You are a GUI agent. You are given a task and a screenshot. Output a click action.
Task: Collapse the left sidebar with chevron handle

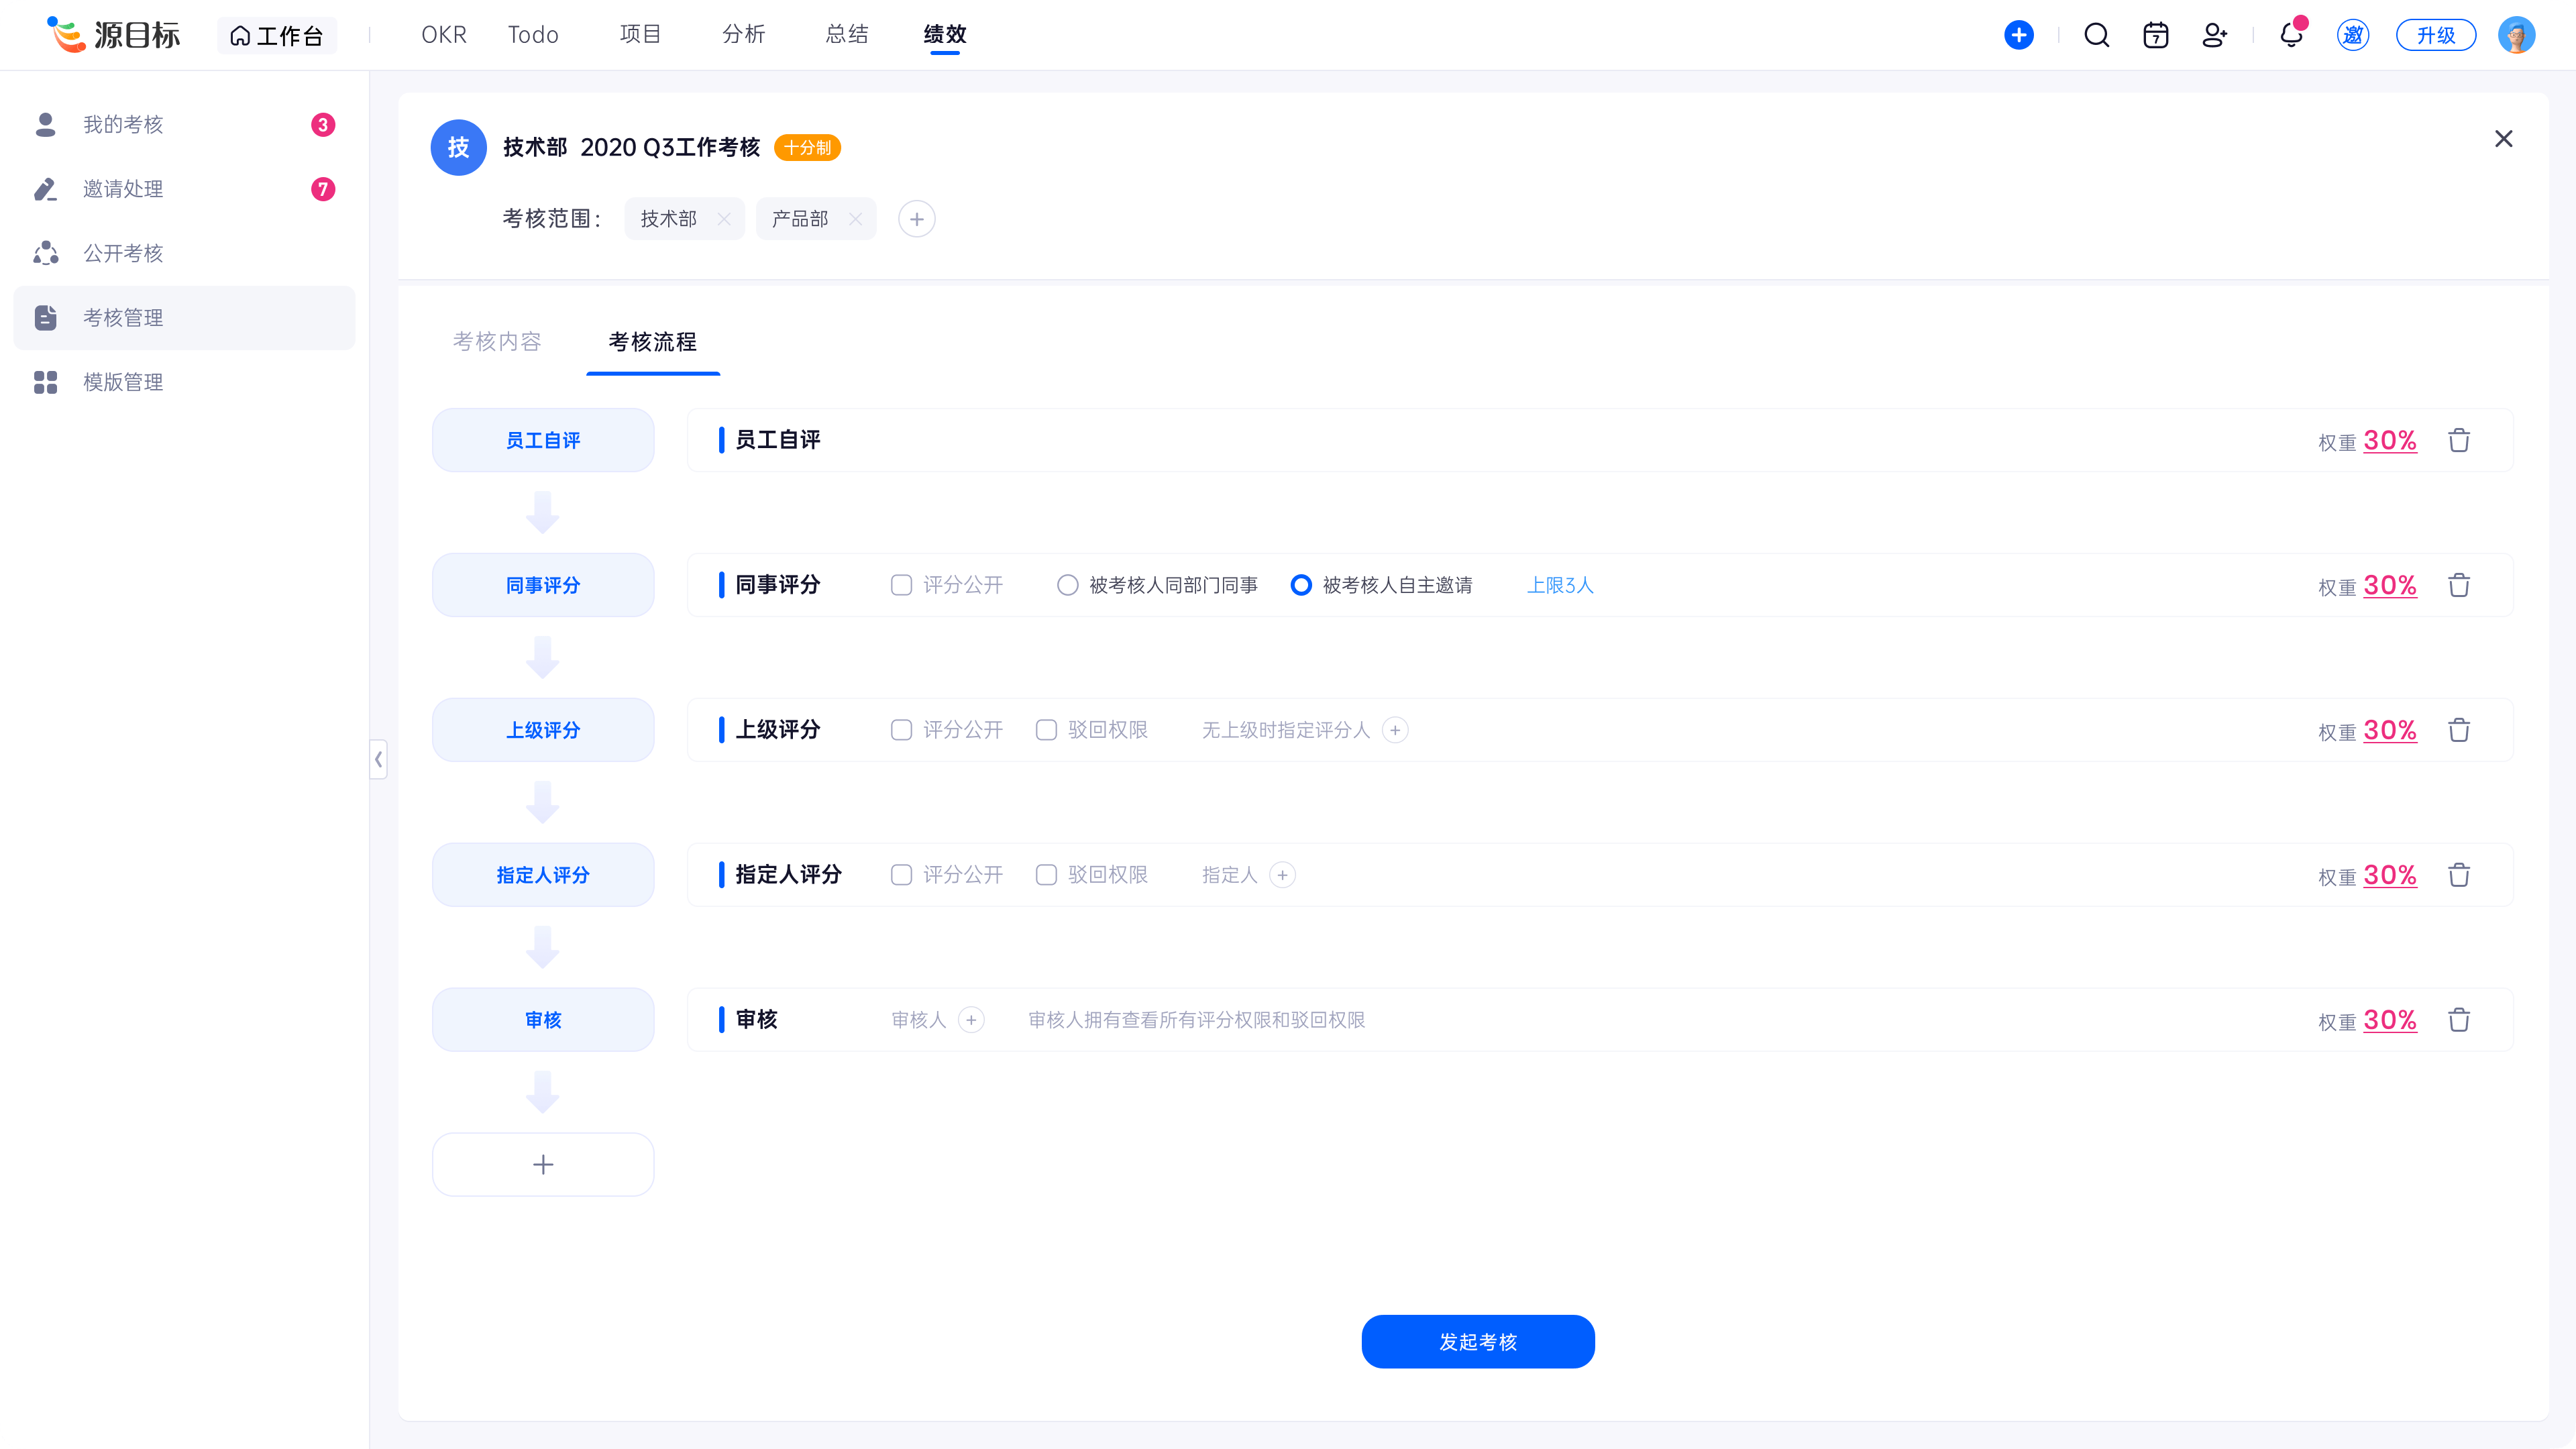[378, 760]
